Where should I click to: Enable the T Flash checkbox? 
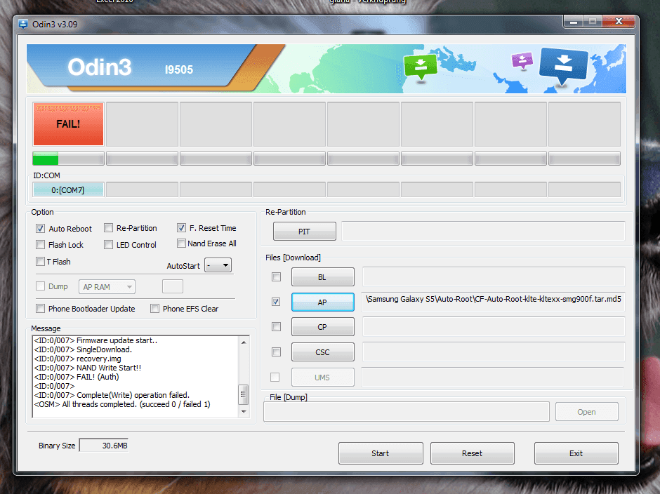coord(41,262)
